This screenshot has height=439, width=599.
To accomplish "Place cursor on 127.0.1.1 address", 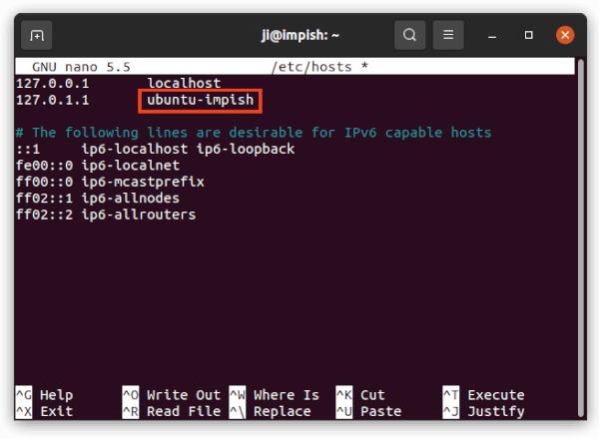I will [x=52, y=100].
